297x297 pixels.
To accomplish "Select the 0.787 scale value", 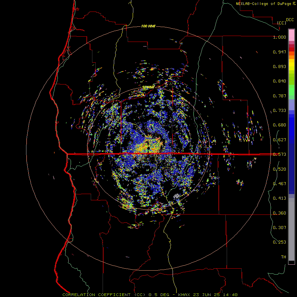I will (280, 96).
